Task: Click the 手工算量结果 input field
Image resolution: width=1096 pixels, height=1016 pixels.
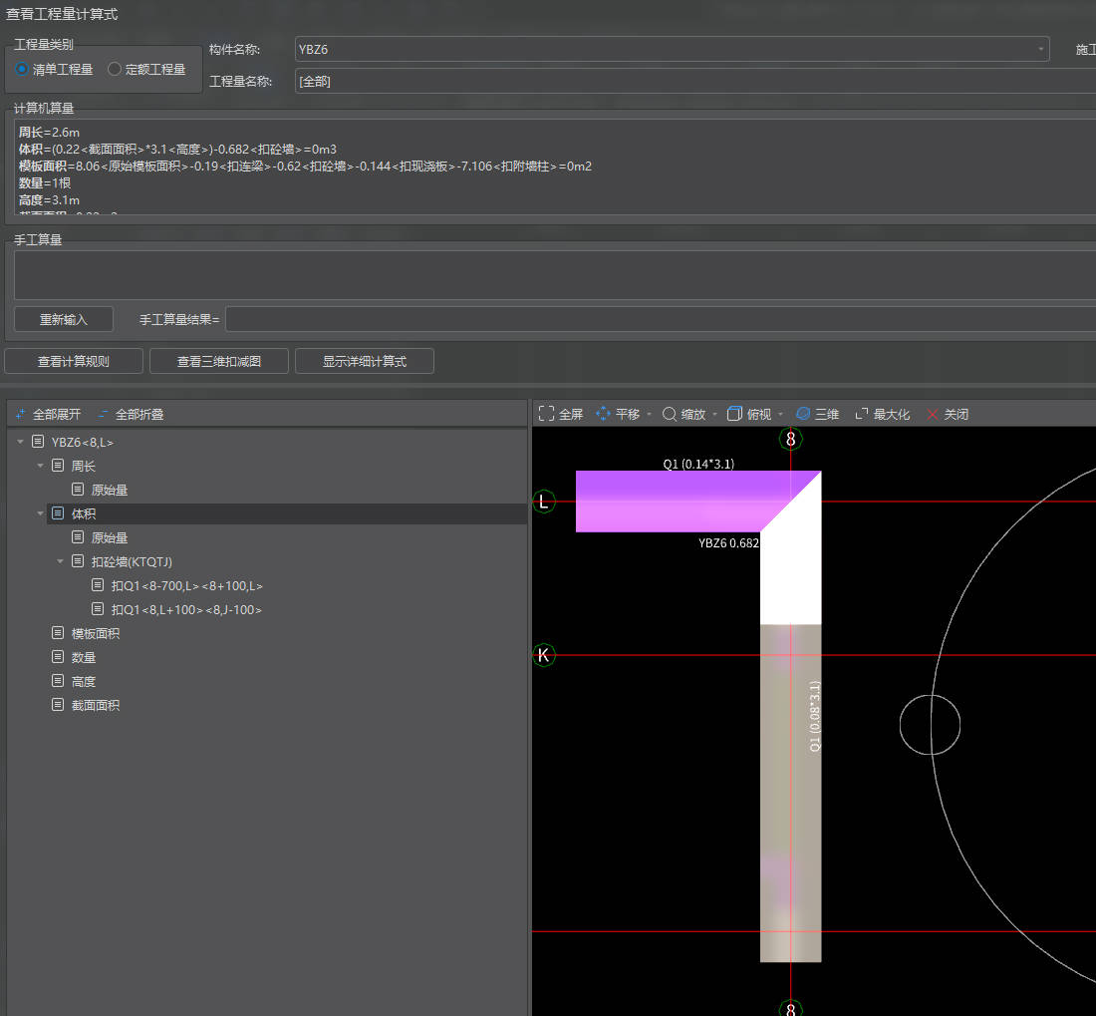Action: point(661,319)
